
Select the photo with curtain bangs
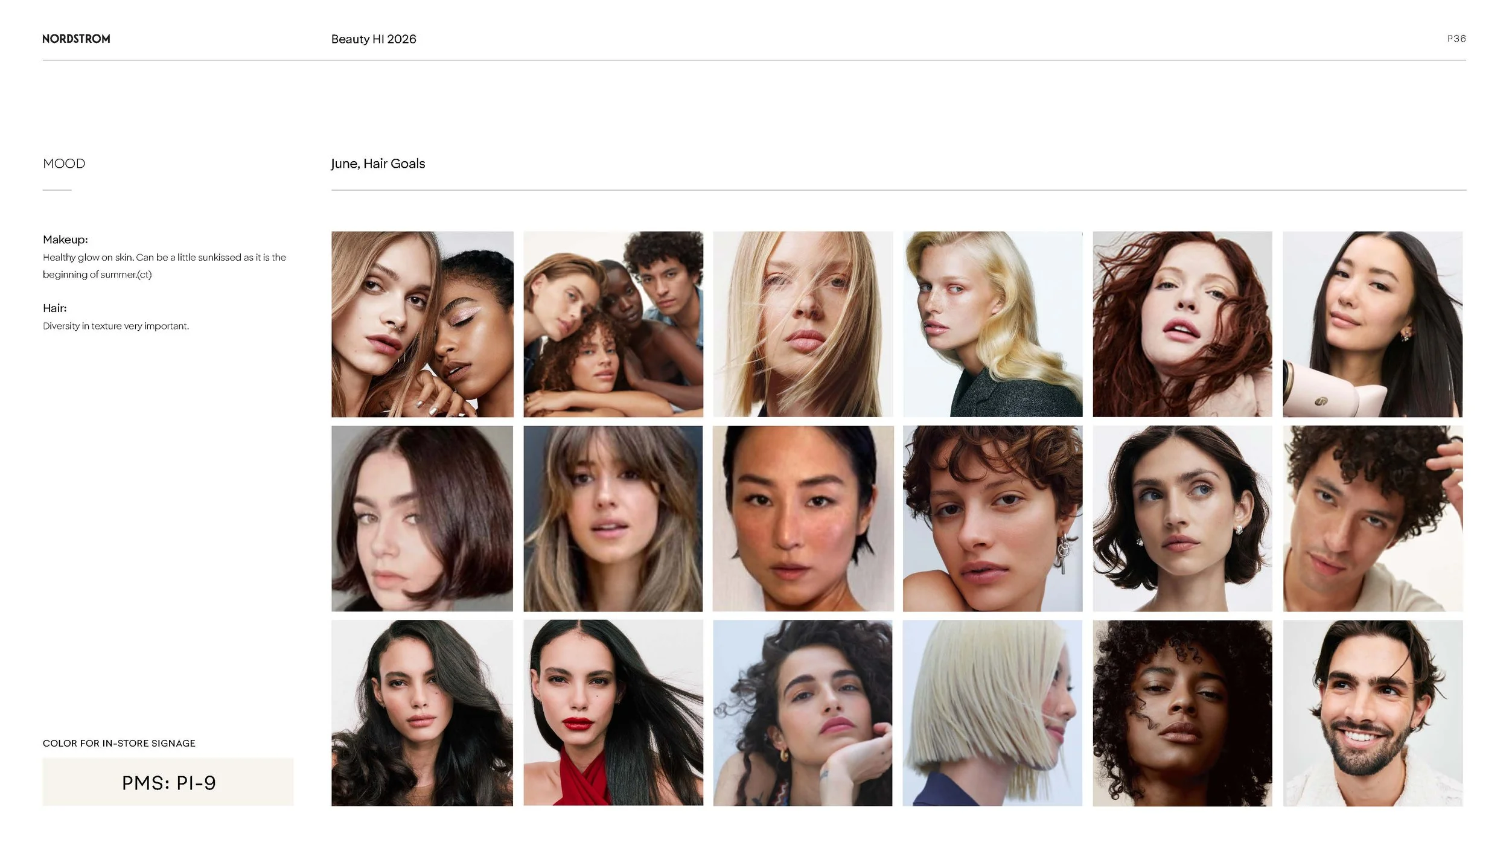click(x=613, y=518)
